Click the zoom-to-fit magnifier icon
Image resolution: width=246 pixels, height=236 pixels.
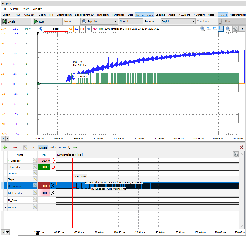(x=228, y=29)
